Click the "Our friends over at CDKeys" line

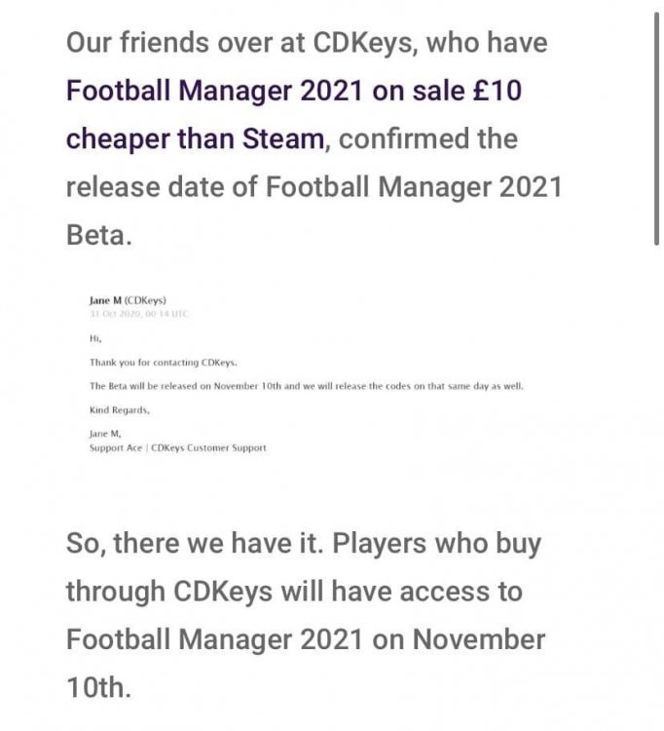(x=307, y=43)
